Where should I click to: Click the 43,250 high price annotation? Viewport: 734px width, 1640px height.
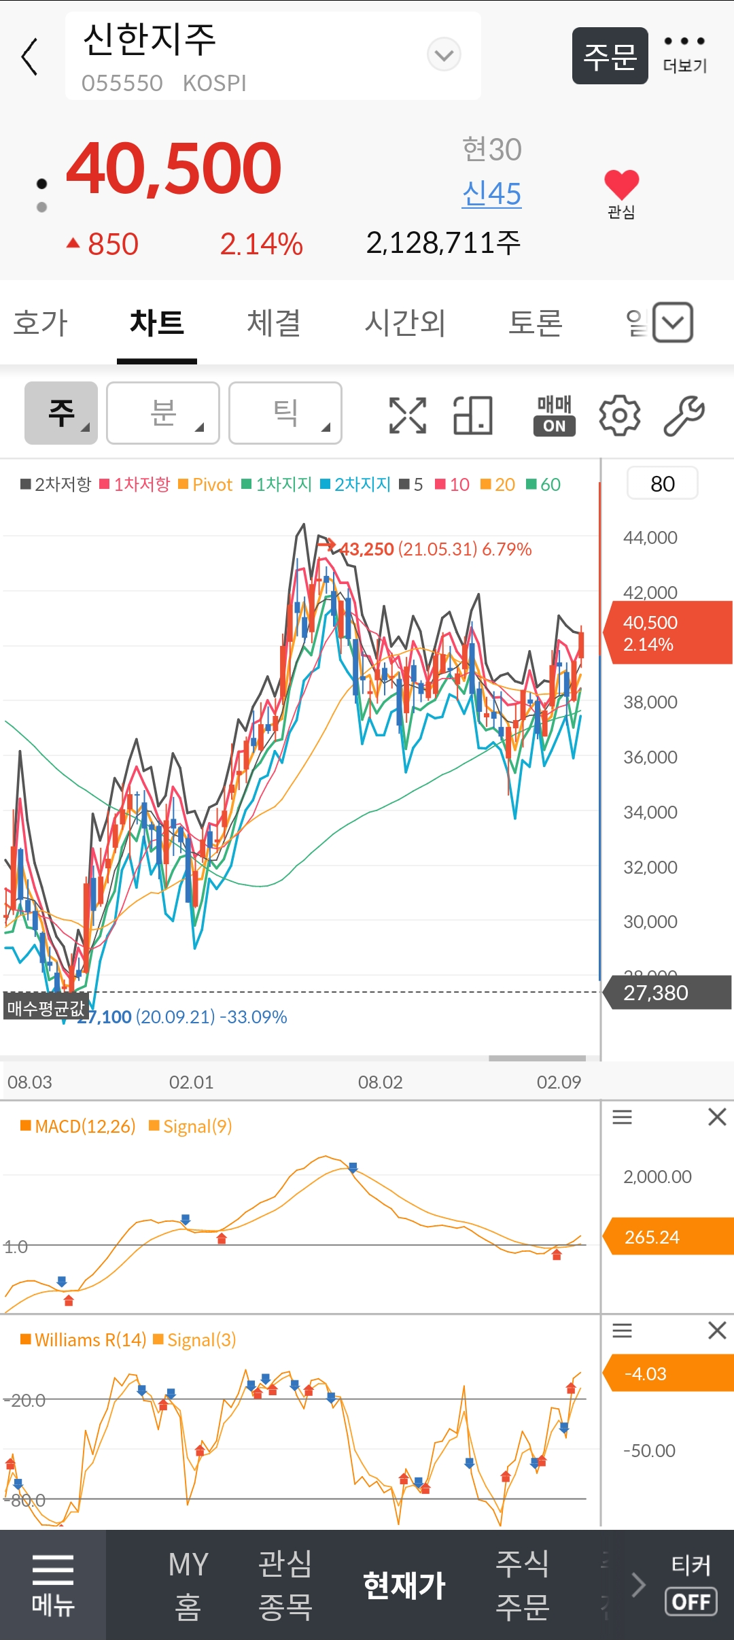[436, 549]
